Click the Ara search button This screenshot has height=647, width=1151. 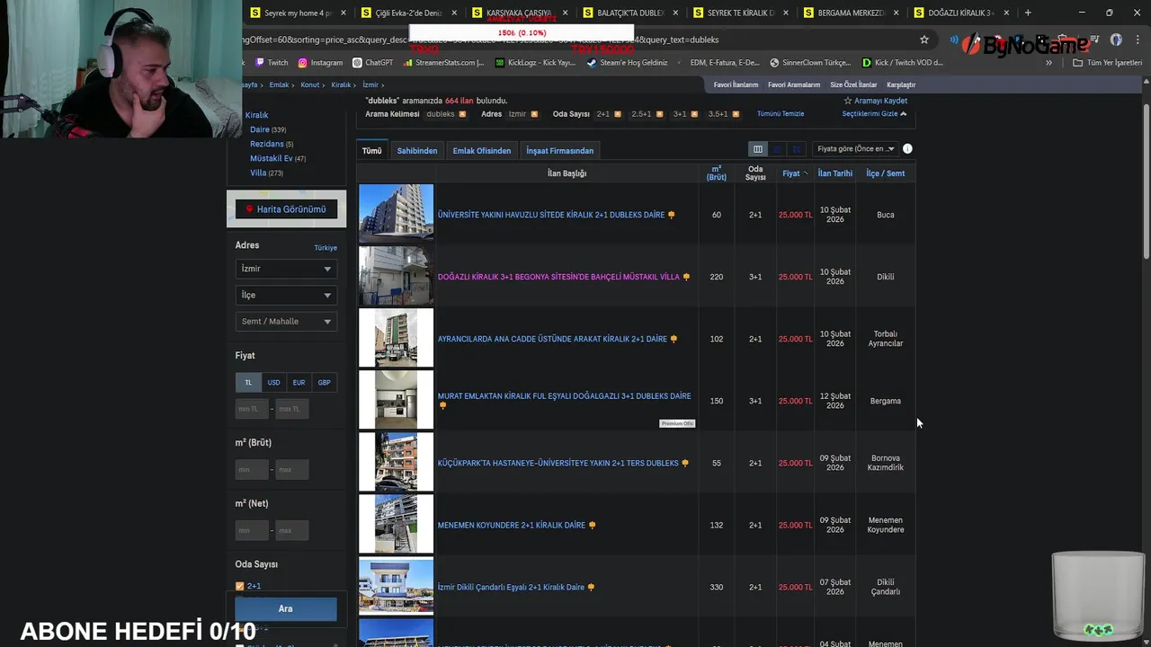286,608
